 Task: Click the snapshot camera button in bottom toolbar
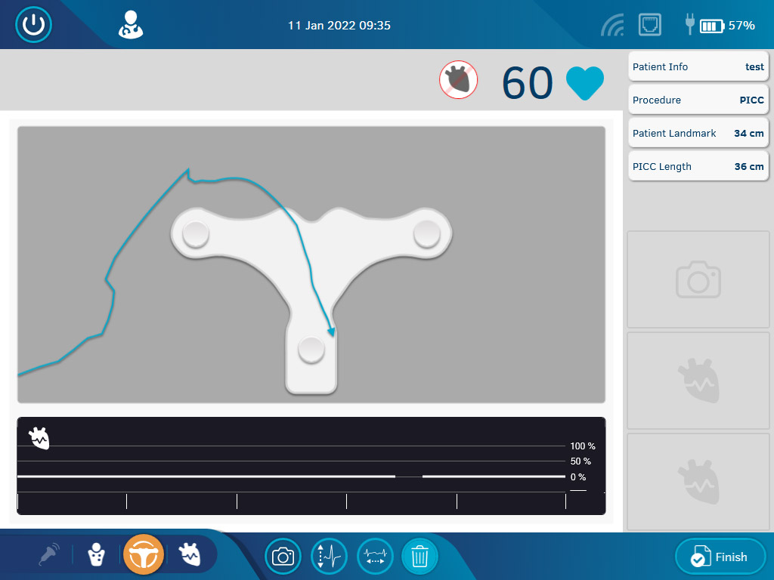[283, 557]
